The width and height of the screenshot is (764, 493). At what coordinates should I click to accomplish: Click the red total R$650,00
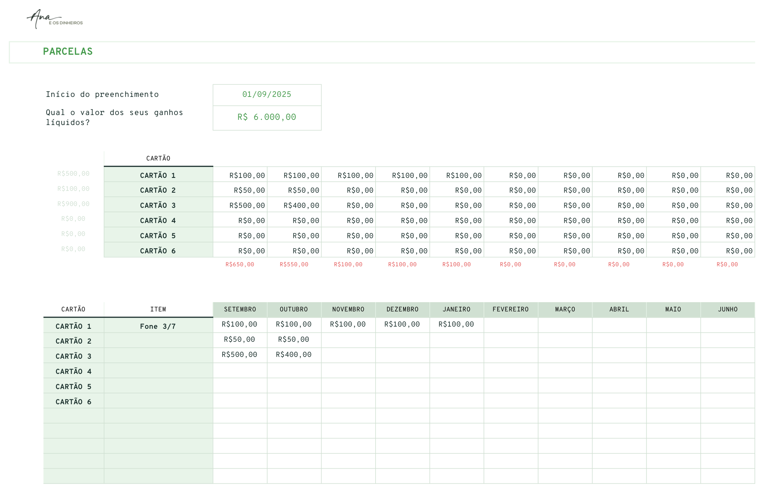click(x=240, y=264)
